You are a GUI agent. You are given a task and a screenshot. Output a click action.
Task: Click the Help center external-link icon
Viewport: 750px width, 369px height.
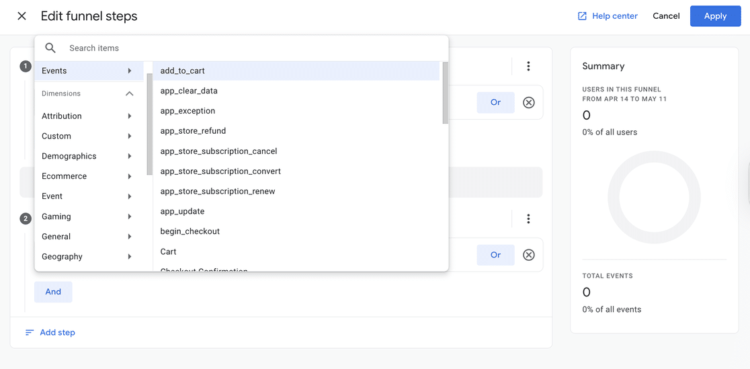(x=582, y=16)
